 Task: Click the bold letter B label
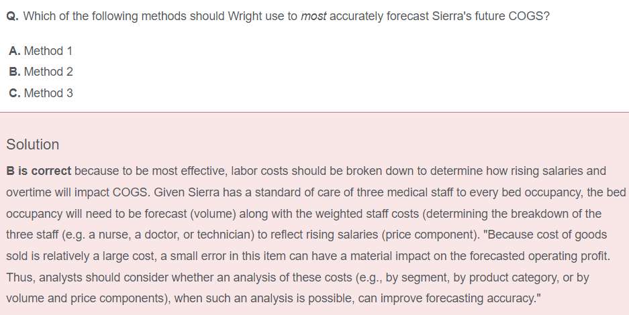coord(15,72)
